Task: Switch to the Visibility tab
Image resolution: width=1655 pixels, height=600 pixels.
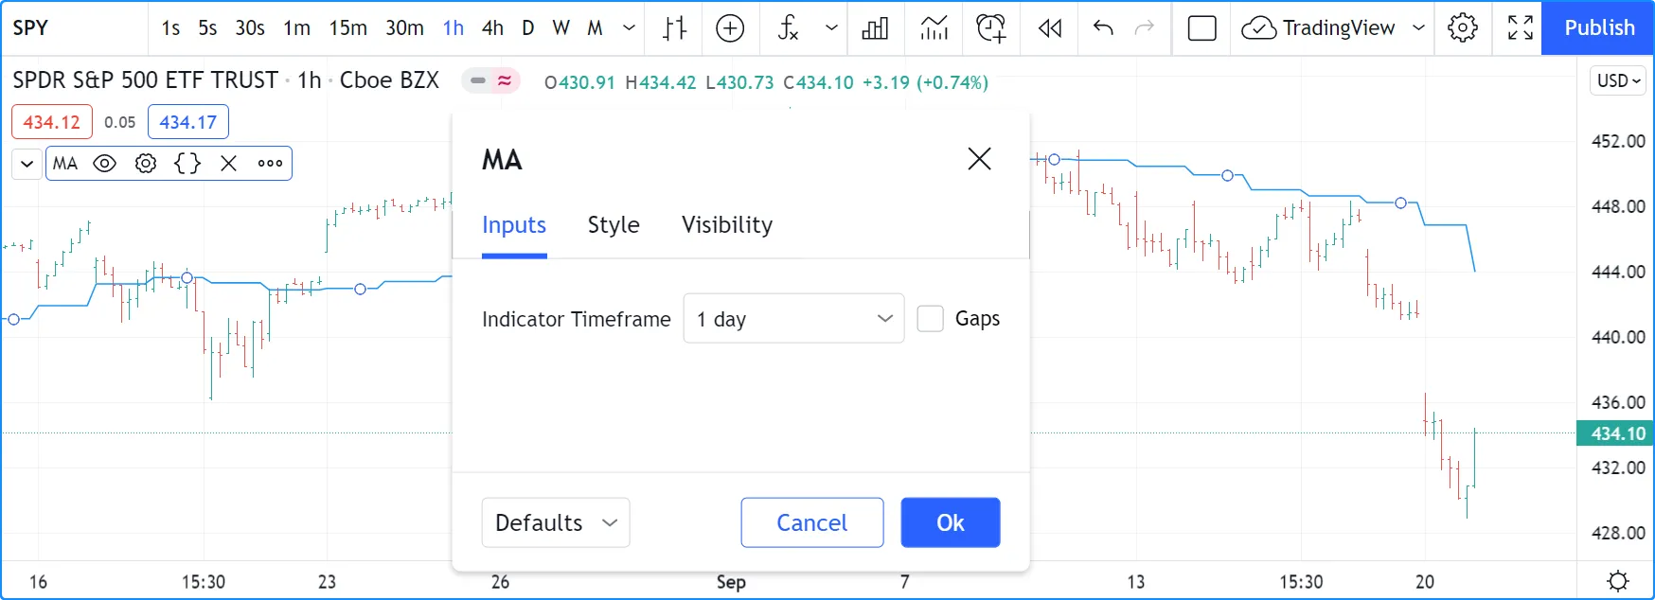Action: pyautogui.click(x=727, y=225)
